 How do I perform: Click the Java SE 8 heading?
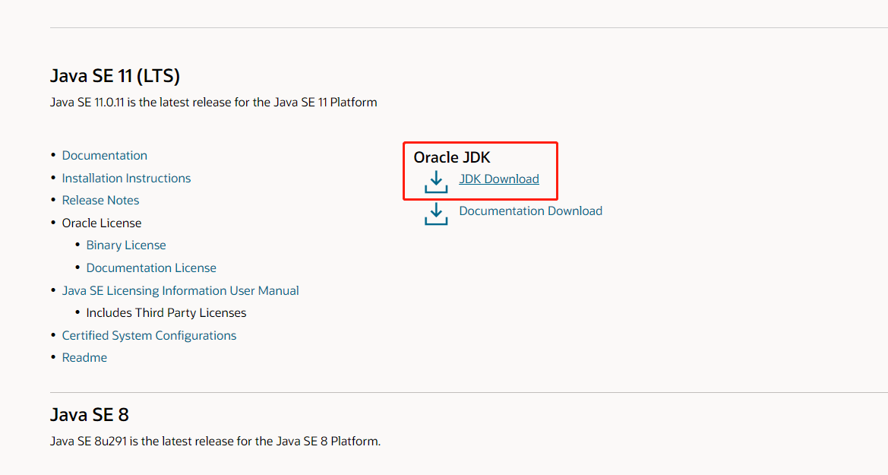point(90,414)
